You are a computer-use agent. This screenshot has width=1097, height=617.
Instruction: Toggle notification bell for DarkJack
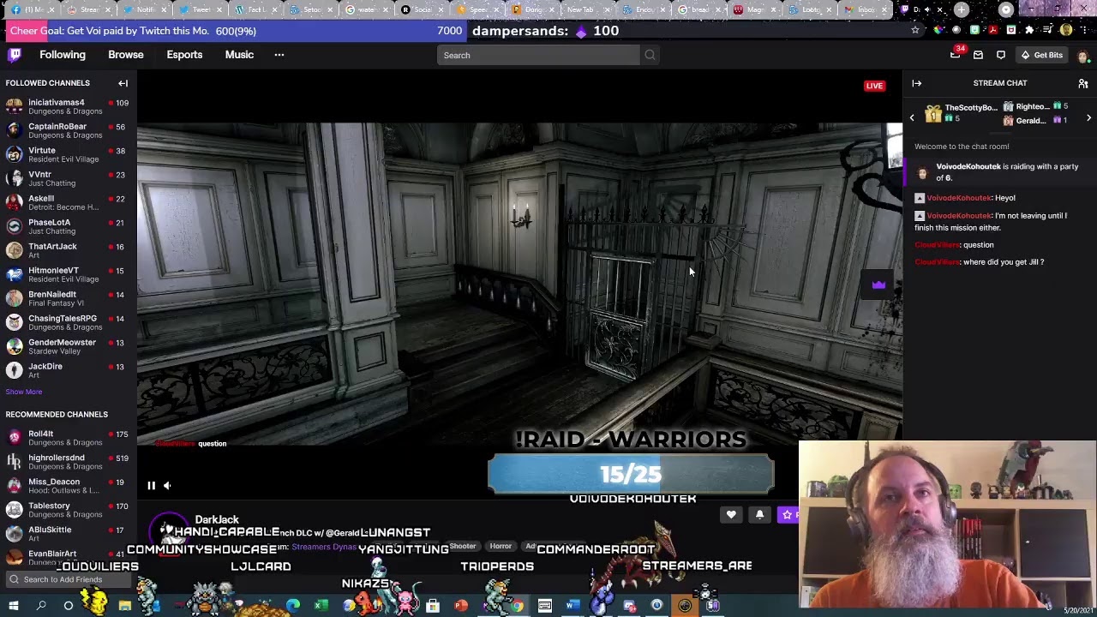click(759, 515)
